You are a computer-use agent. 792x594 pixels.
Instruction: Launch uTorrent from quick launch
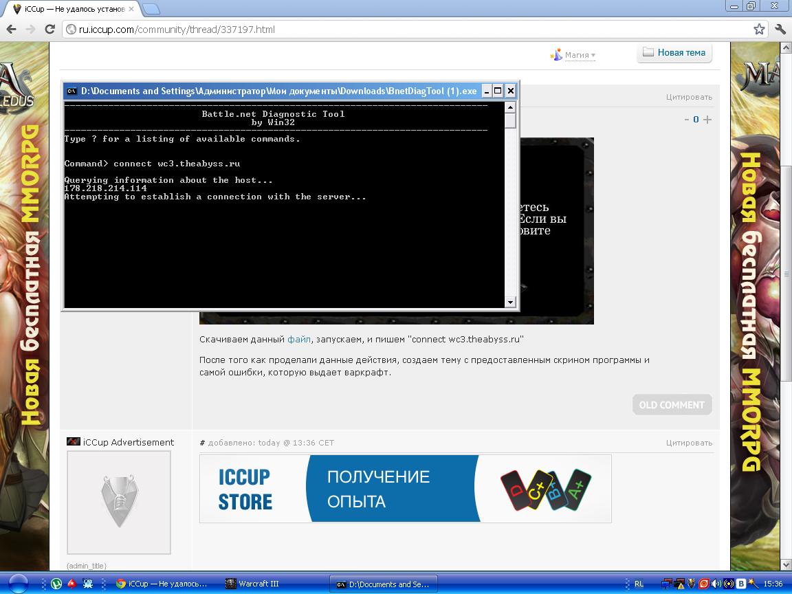(56, 584)
